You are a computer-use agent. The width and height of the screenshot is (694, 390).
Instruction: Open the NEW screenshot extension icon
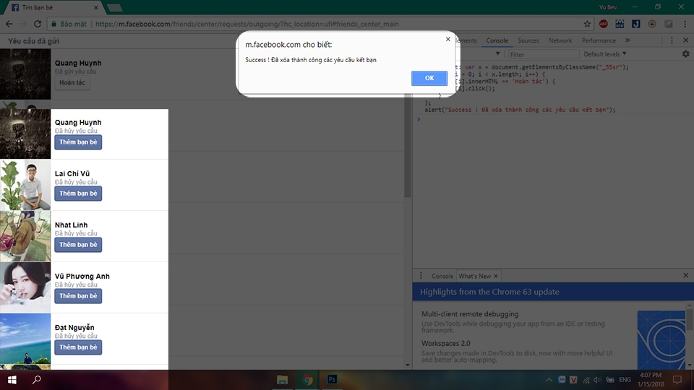[620, 24]
